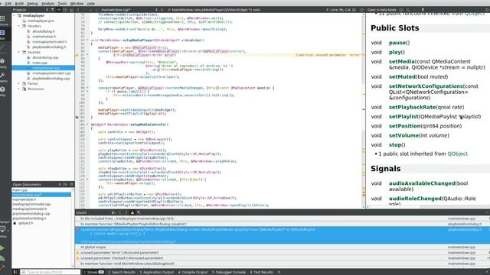This screenshot has height=275, width=490.
Task: Switch to Compile Output pane
Action: [x=193, y=272]
